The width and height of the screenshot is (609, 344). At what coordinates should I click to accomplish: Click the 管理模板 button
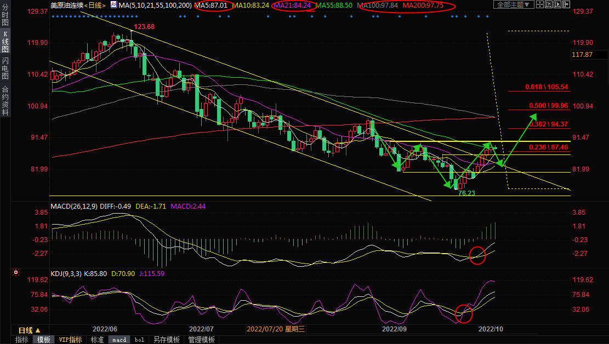pos(201,340)
